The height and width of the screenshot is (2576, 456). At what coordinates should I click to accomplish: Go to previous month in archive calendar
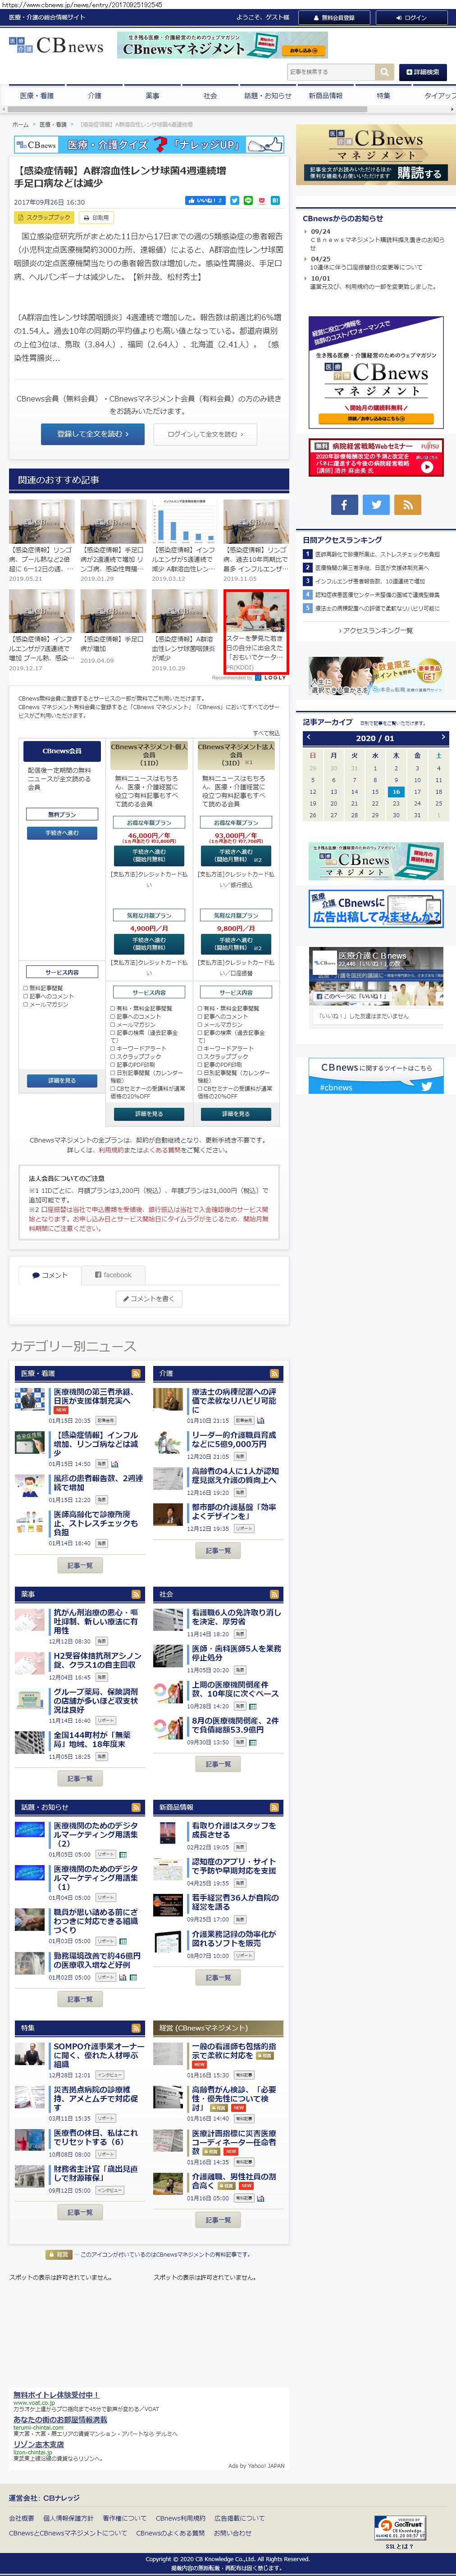point(310,738)
